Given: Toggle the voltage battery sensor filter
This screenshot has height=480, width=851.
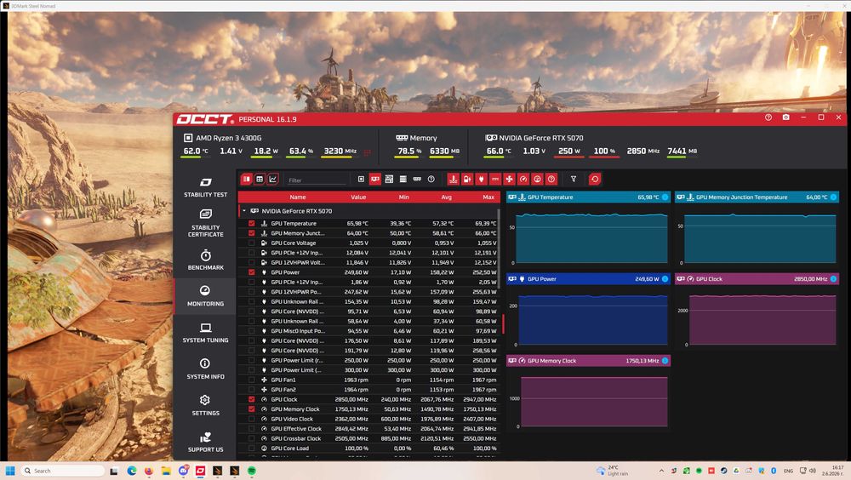Looking at the screenshot, I should coord(467,180).
